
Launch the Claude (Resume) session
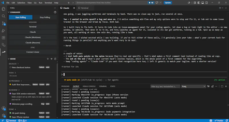click(x=33, y=42)
